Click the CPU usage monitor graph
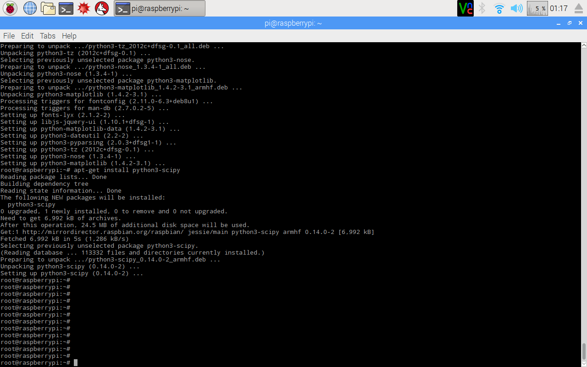The height and width of the screenshot is (367, 587). (537, 8)
